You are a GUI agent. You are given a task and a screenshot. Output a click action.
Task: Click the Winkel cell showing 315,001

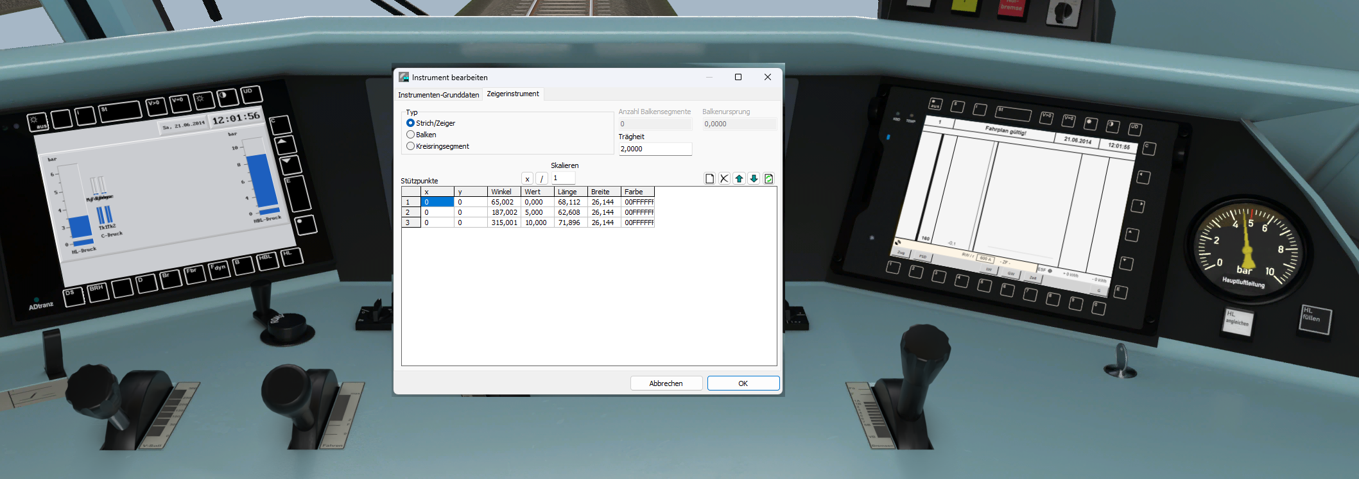[504, 223]
